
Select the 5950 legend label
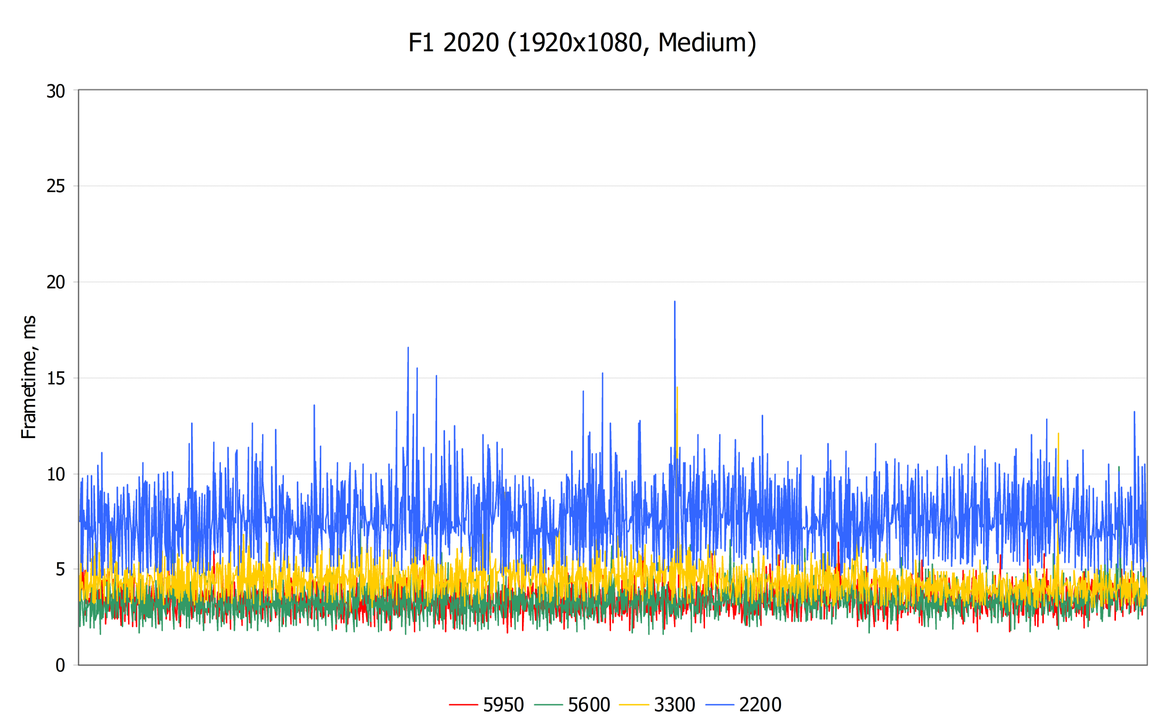click(503, 705)
